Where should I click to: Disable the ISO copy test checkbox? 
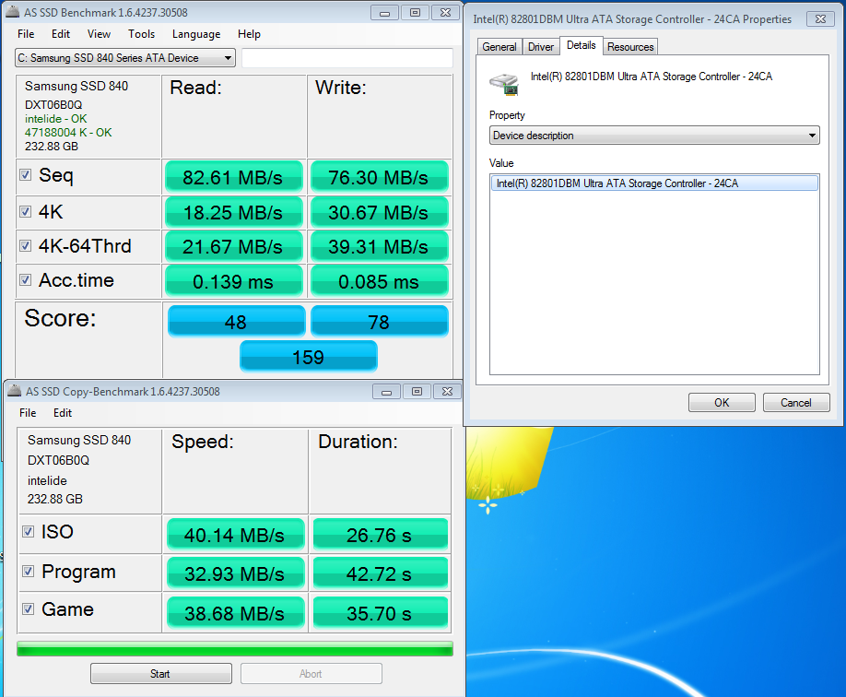(29, 532)
